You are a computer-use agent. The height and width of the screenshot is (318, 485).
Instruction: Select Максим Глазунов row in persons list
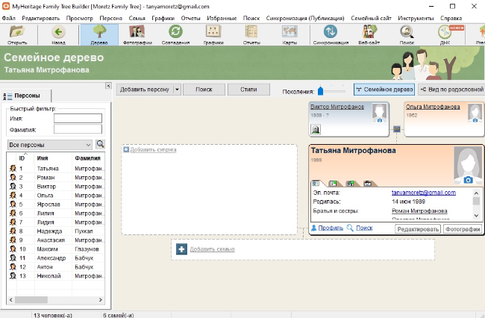click(x=56, y=249)
